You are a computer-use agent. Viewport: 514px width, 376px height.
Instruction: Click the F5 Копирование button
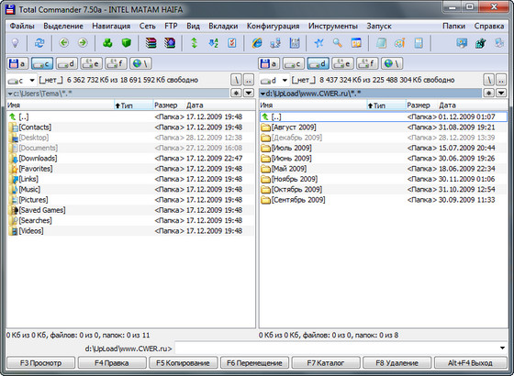pyautogui.click(x=184, y=363)
